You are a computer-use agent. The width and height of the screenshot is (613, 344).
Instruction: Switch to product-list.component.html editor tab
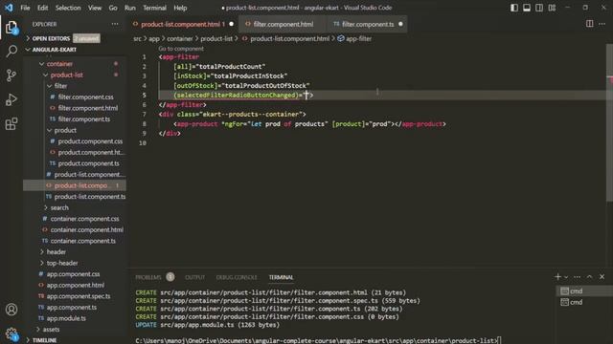pos(183,24)
